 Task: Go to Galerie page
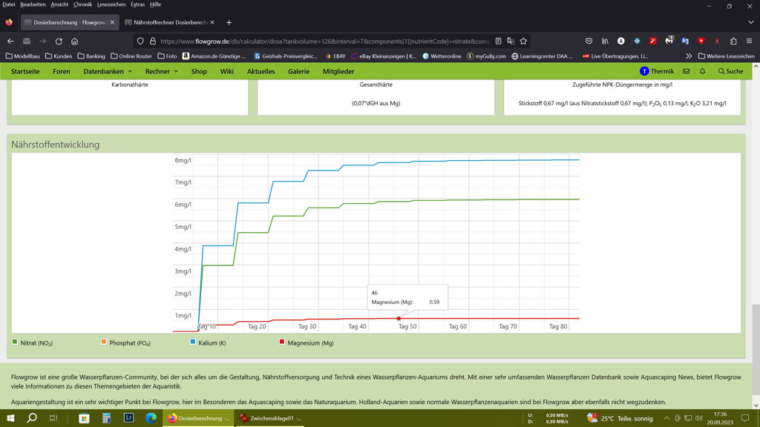click(298, 71)
